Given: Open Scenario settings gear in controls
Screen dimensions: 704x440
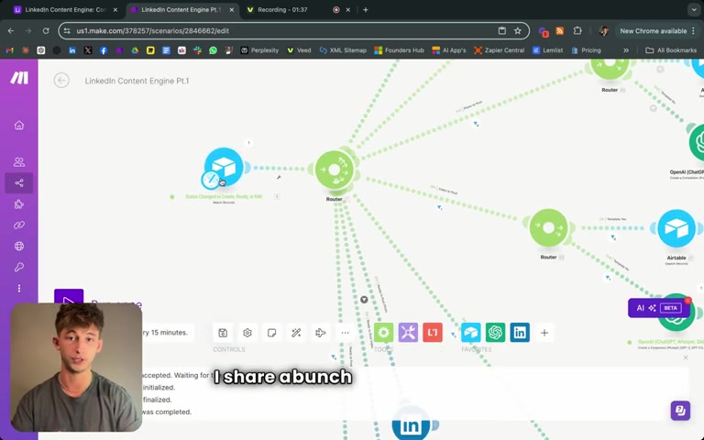Looking at the screenshot, I should (247, 333).
